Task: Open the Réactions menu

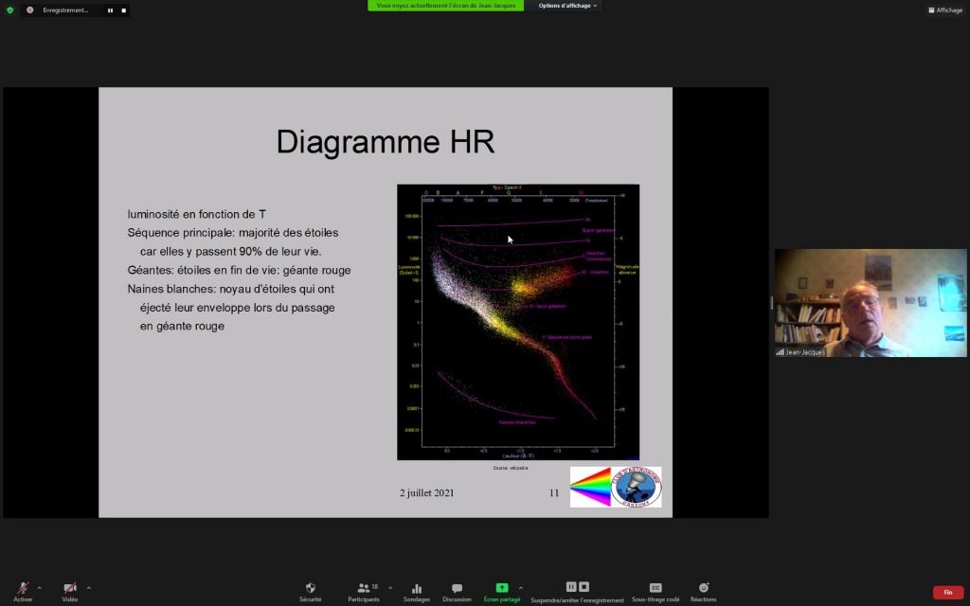Action: (704, 592)
